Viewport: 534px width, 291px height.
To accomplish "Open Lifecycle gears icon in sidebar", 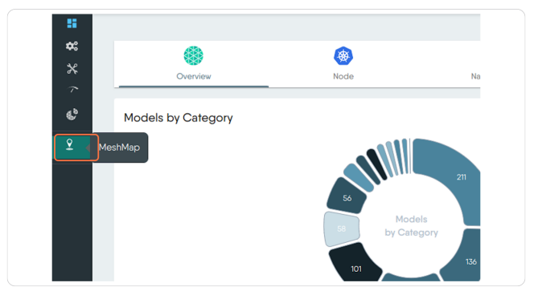I will coord(72,46).
